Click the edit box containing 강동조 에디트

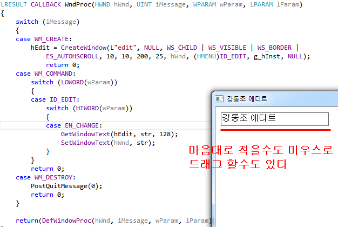[x=275, y=119]
